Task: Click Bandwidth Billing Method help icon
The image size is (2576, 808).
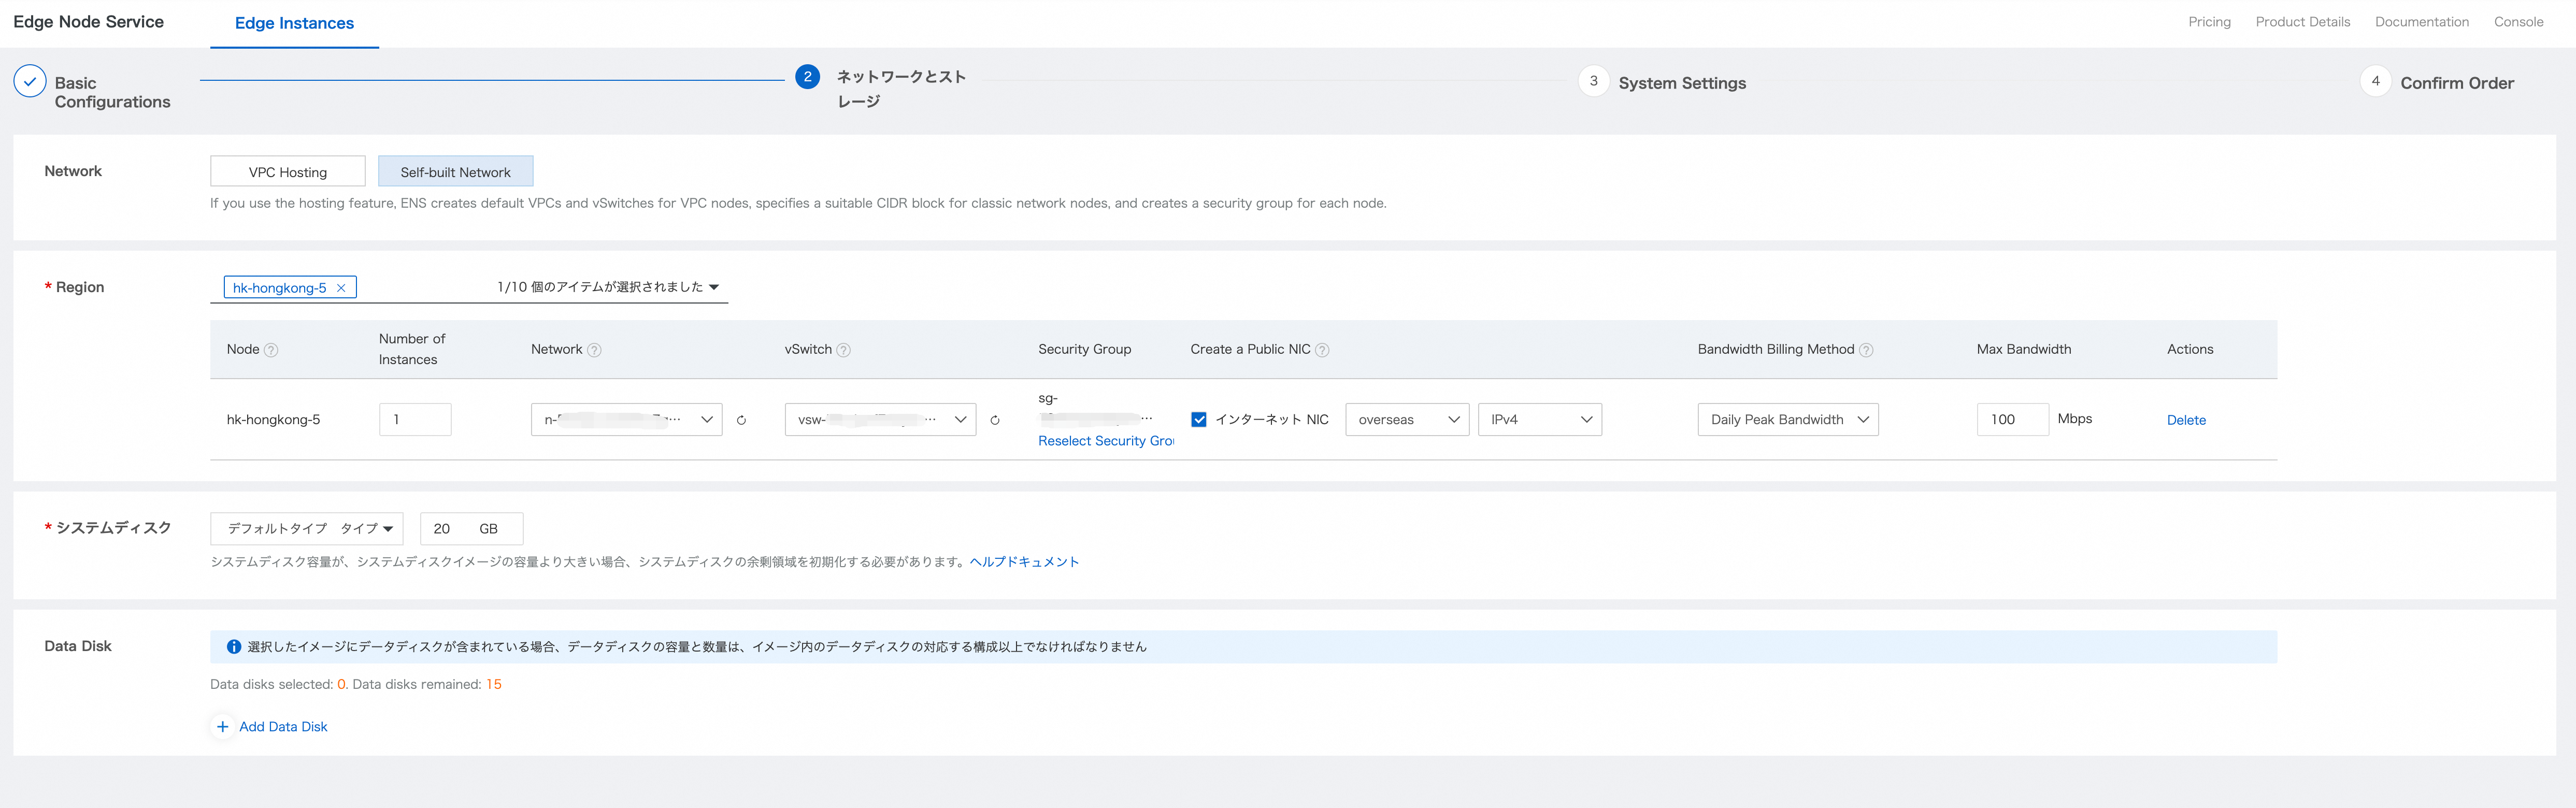Action: (1866, 350)
